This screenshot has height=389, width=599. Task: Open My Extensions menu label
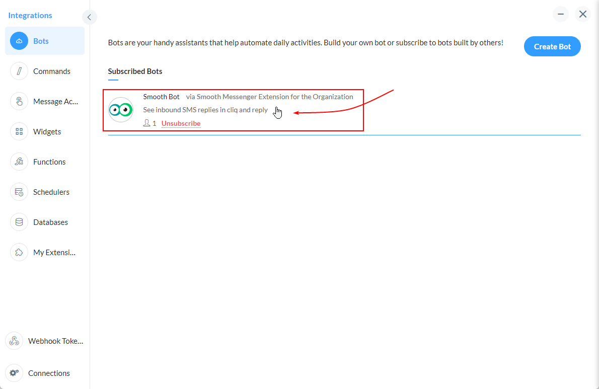pyautogui.click(x=54, y=252)
